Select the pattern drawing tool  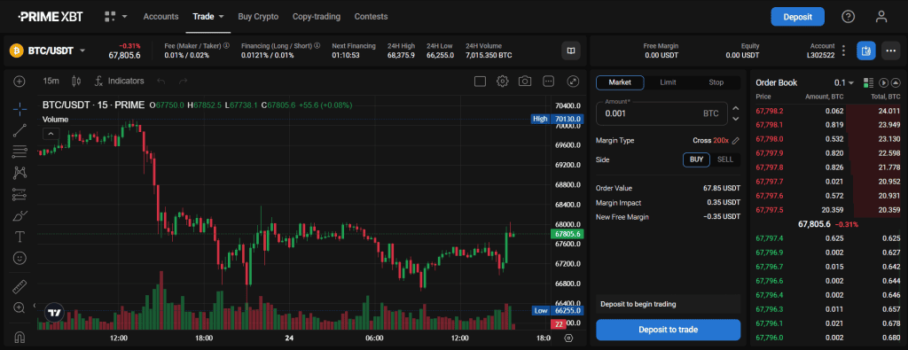coord(20,173)
